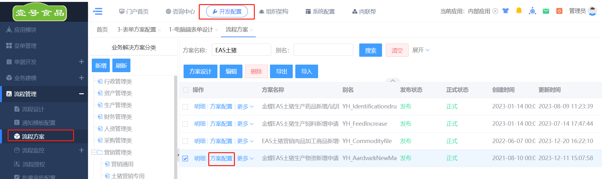602x179 pixels.
Task: Uncheck the YH_AardvarkNewMa row checkbox
Action: point(185,158)
